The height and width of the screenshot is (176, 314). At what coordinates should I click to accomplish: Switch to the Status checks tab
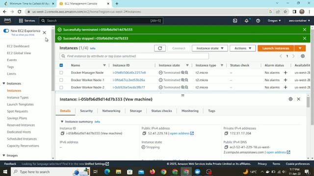(161, 111)
